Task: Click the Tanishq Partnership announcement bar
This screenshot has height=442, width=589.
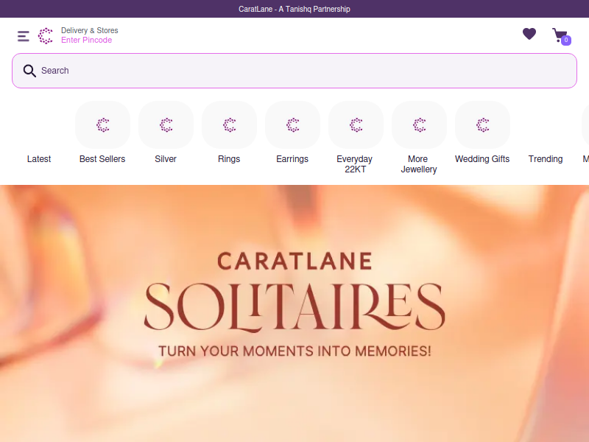Action: click(294, 9)
